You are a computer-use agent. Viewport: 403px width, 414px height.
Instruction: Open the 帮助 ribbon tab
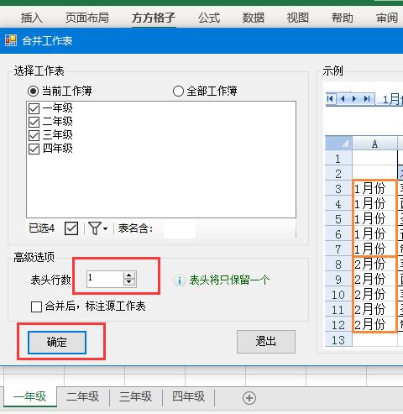click(342, 18)
